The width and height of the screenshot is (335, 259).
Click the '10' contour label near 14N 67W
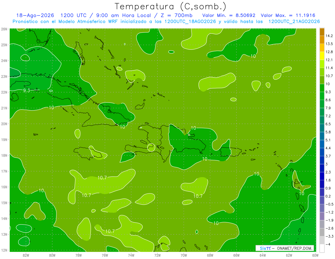pyautogui.click(x=216, y=223)
